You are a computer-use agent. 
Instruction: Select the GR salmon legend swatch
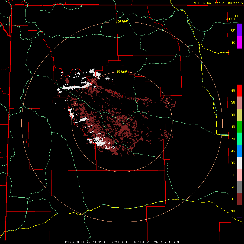[239, 103]
